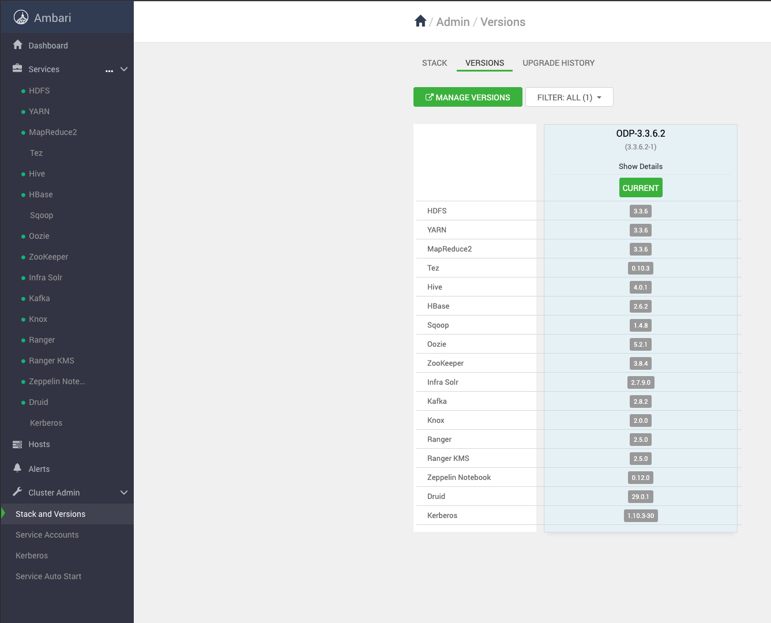Collapse the Cluster Admin section chevron
771x623 pixels.
pyautogui.click(x=123, y=493)
